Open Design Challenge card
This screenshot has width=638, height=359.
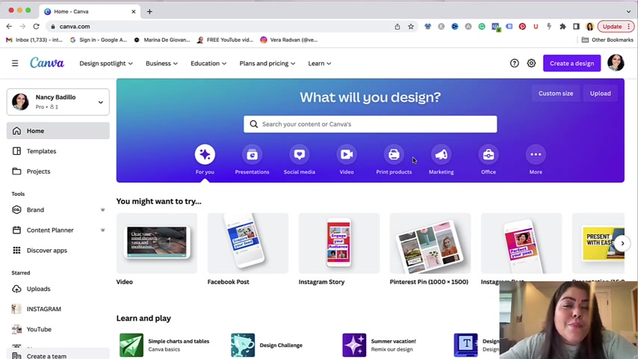pos(267,345)
